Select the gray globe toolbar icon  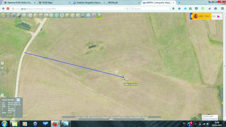click(14, 15)
